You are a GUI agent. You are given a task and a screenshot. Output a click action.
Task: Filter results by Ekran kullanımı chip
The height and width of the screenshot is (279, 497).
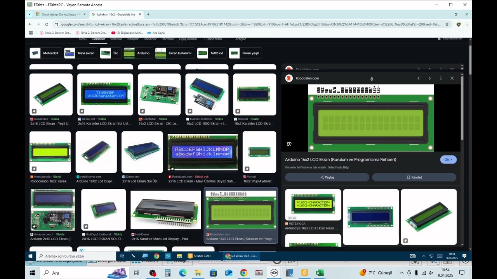(175, 53)
